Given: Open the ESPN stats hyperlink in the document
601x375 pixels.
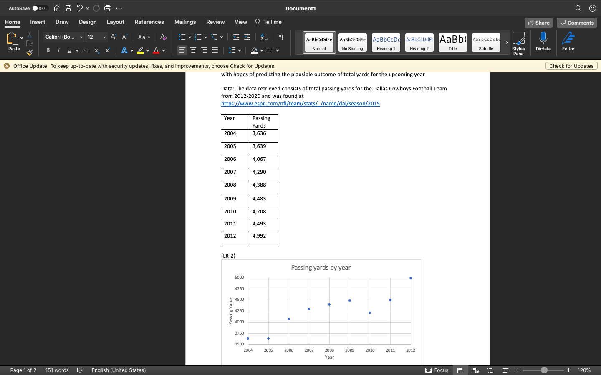Looking at the screenshot, I should tap(300, 103).
